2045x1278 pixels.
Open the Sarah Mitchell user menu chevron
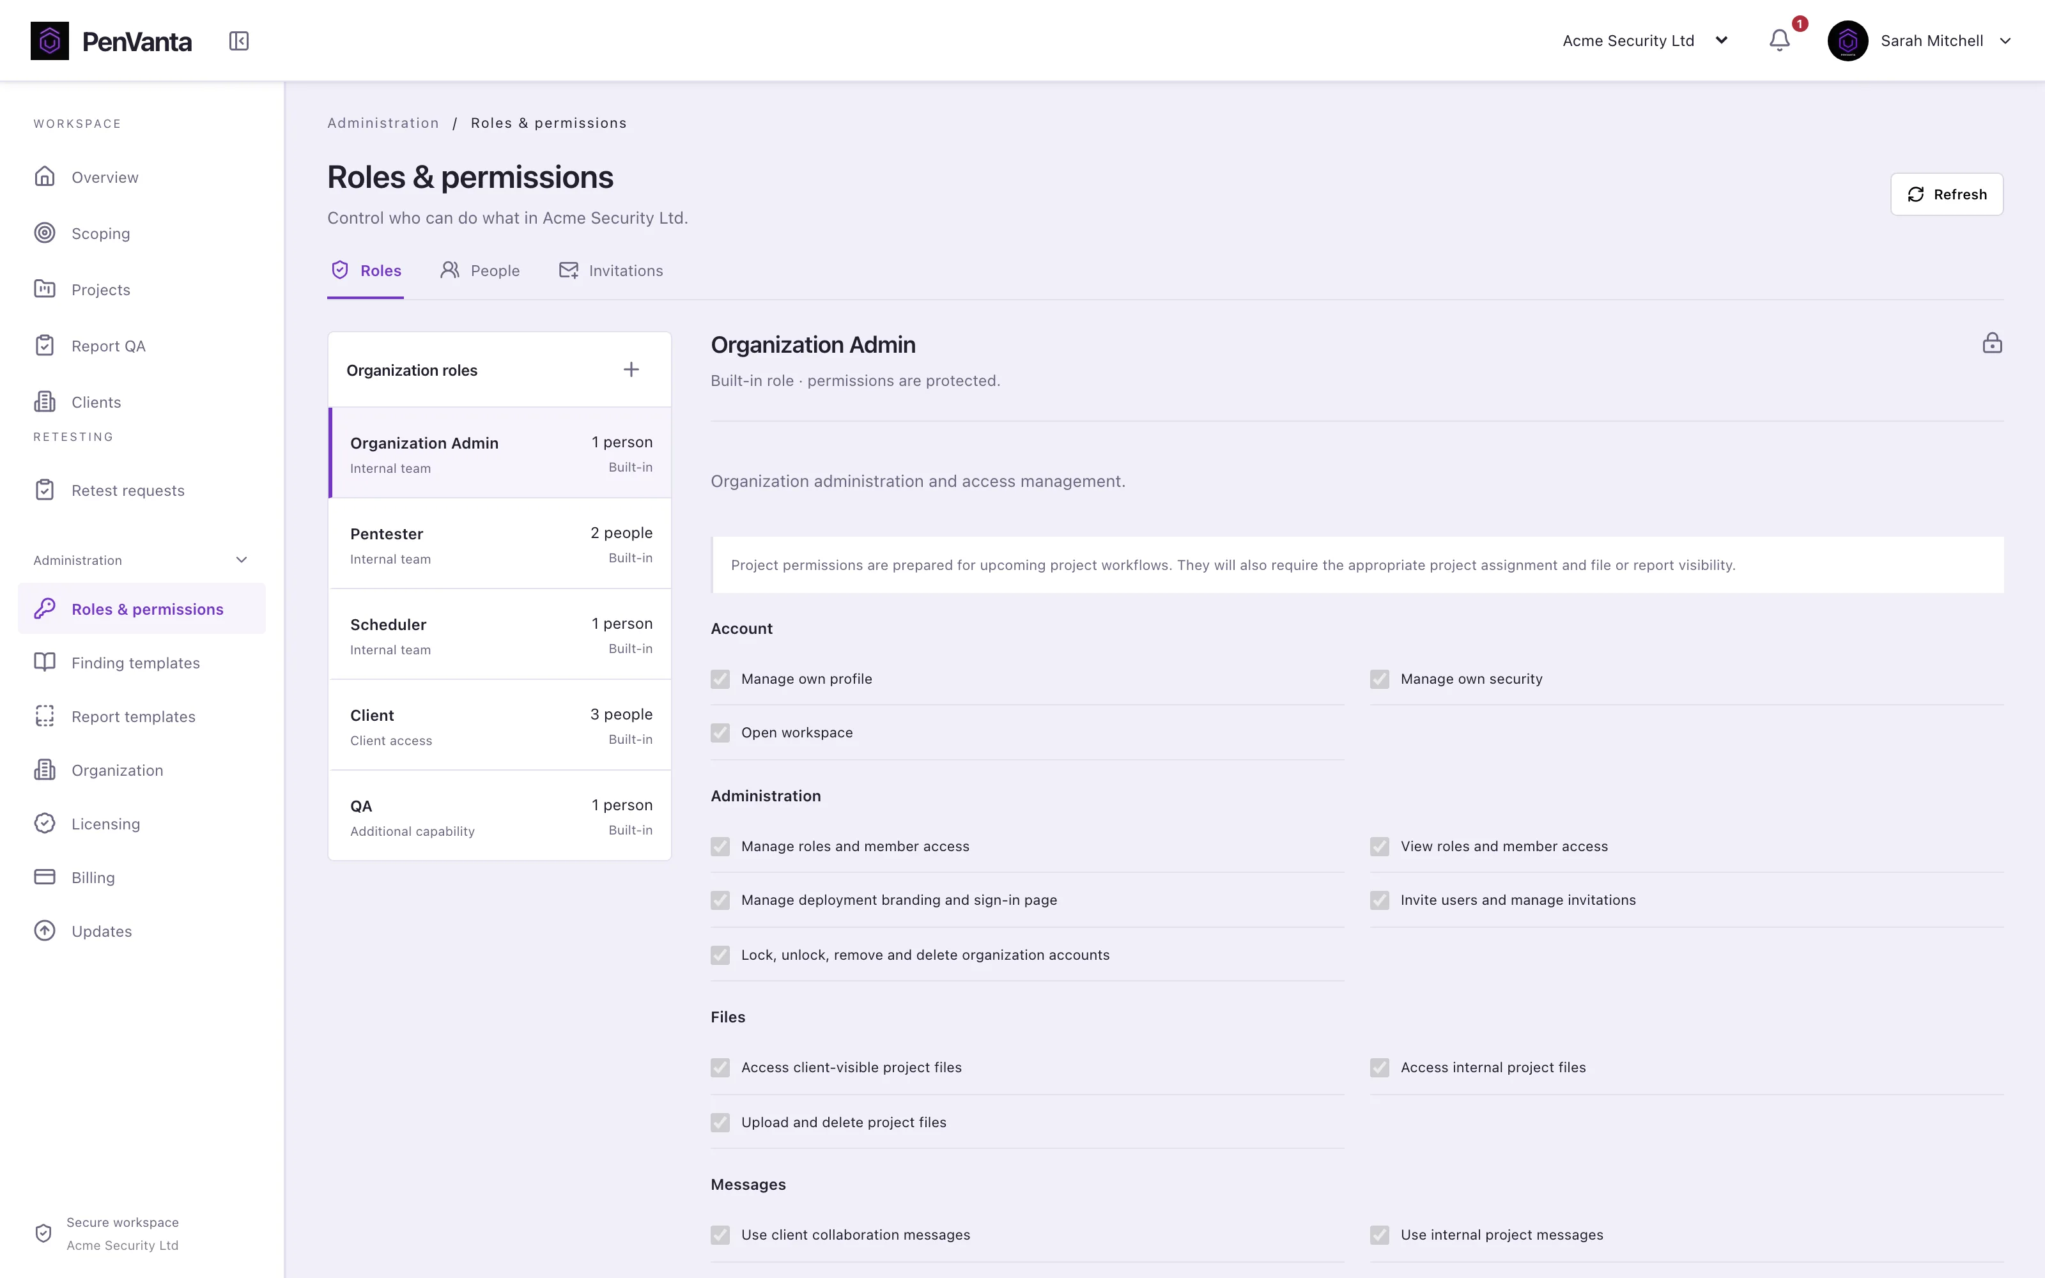click(x=2005, y=40)
